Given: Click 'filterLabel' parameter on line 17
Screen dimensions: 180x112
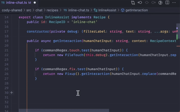Looking at the screenshot, I should tap(94, 31).
